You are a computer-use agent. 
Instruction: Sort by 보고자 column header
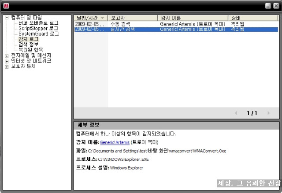133,18
